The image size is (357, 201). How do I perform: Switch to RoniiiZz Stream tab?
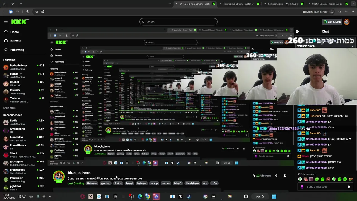[284, 4]
